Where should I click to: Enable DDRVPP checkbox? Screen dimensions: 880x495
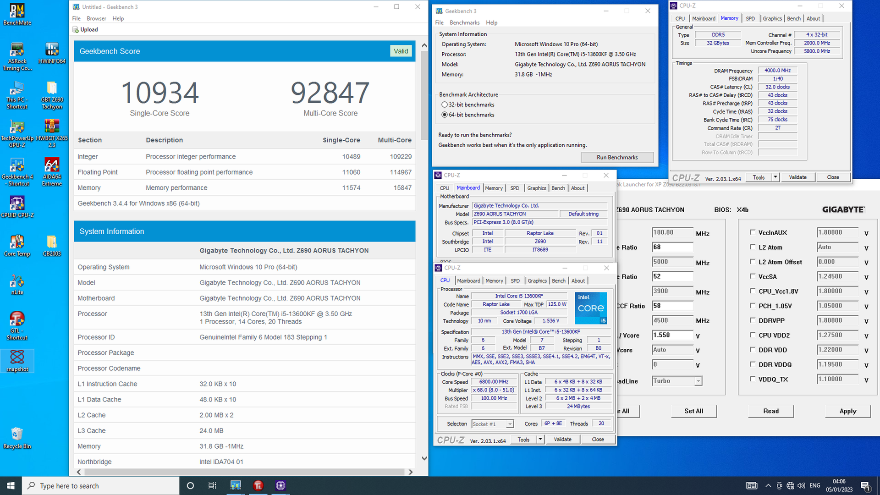[x=753, y=320]
